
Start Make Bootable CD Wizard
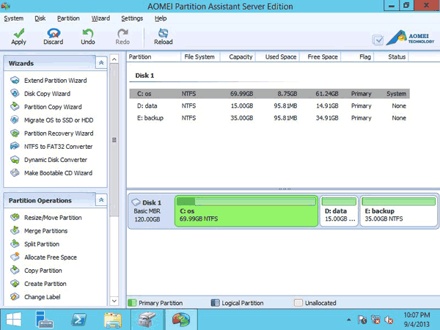click(58, 173)
